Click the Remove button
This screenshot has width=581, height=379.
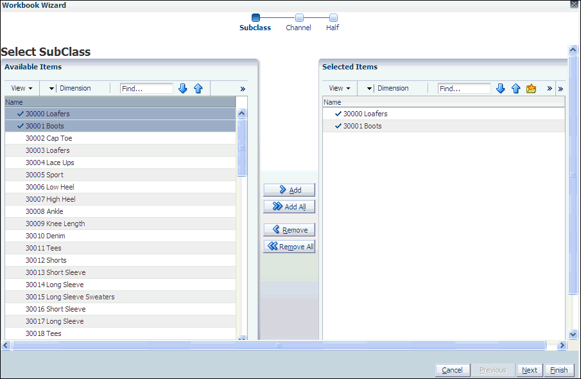[x=289, y=230]
